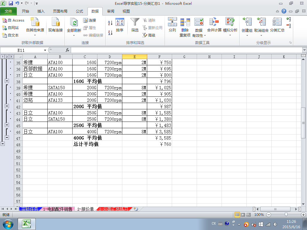Open the Name Box dropdown

pos(45,50)
